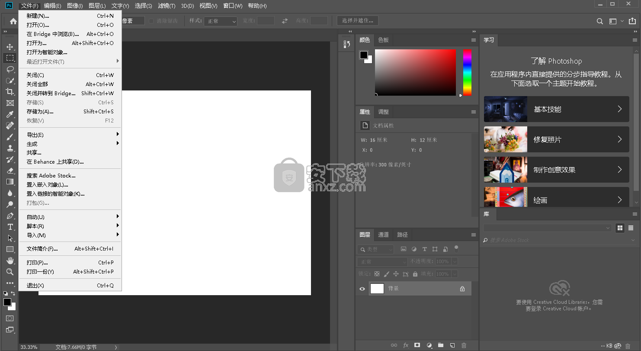641x351 pixels.
Task: Select the Brush tool
Action: 10,137
